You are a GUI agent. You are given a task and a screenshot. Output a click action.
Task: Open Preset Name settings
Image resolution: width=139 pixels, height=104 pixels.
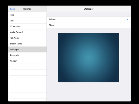point(27,44)
